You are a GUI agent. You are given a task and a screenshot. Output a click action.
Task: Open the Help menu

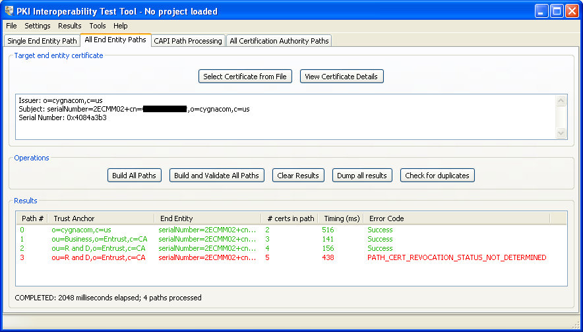click(x=121, y=26)
